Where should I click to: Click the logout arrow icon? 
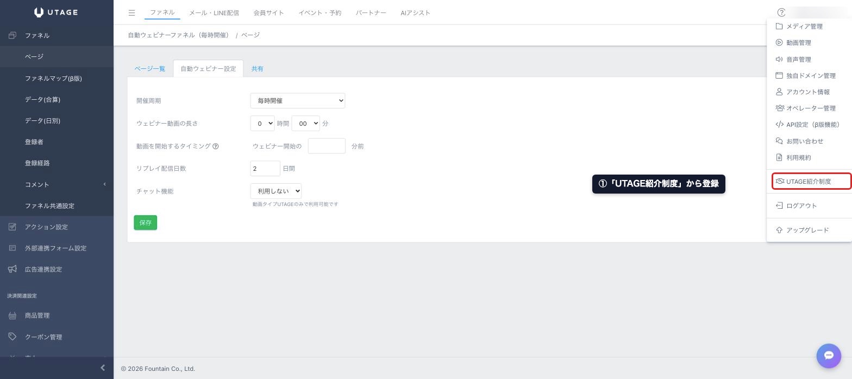[779, 205]
